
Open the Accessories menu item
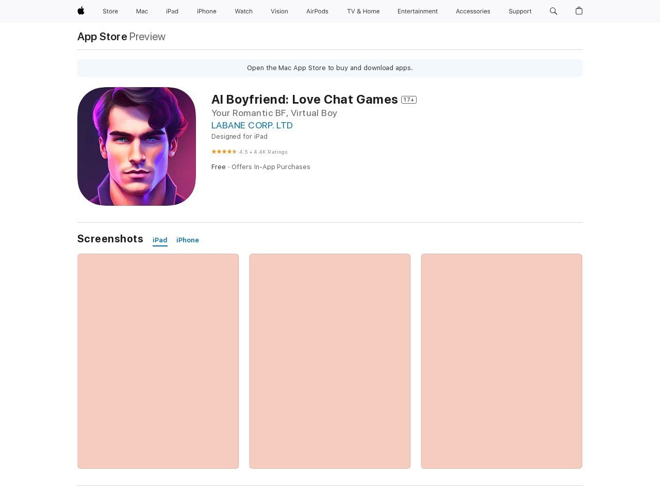473,11
